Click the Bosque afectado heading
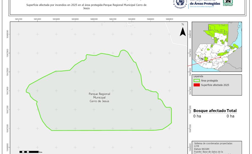Image resolution: width=252 pixels, height=154 pixels. click(209, 111)
